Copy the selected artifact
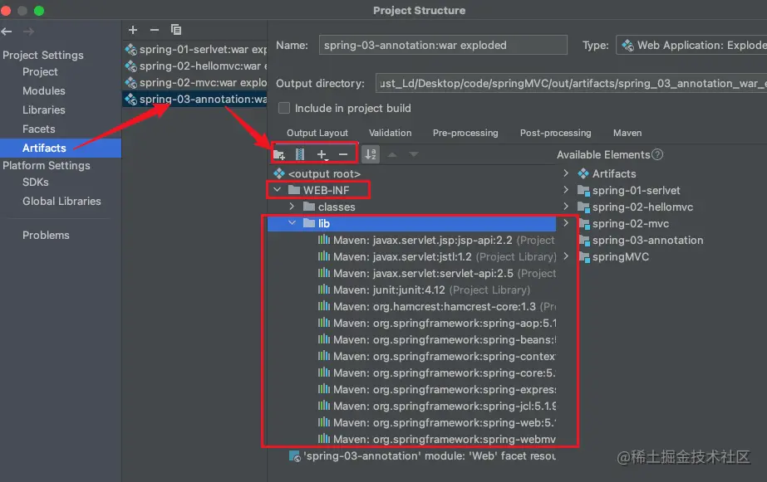The width and height of the screenshot is (767, 482). (176, 30)
